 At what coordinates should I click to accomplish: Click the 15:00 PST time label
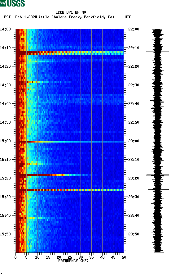click(5, 141)
